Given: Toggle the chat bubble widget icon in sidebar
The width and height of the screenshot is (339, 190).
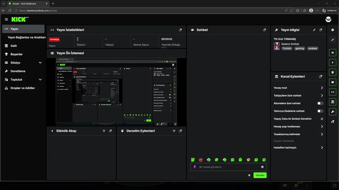Looking at the screenshot, I should click(x=333, y=82).
